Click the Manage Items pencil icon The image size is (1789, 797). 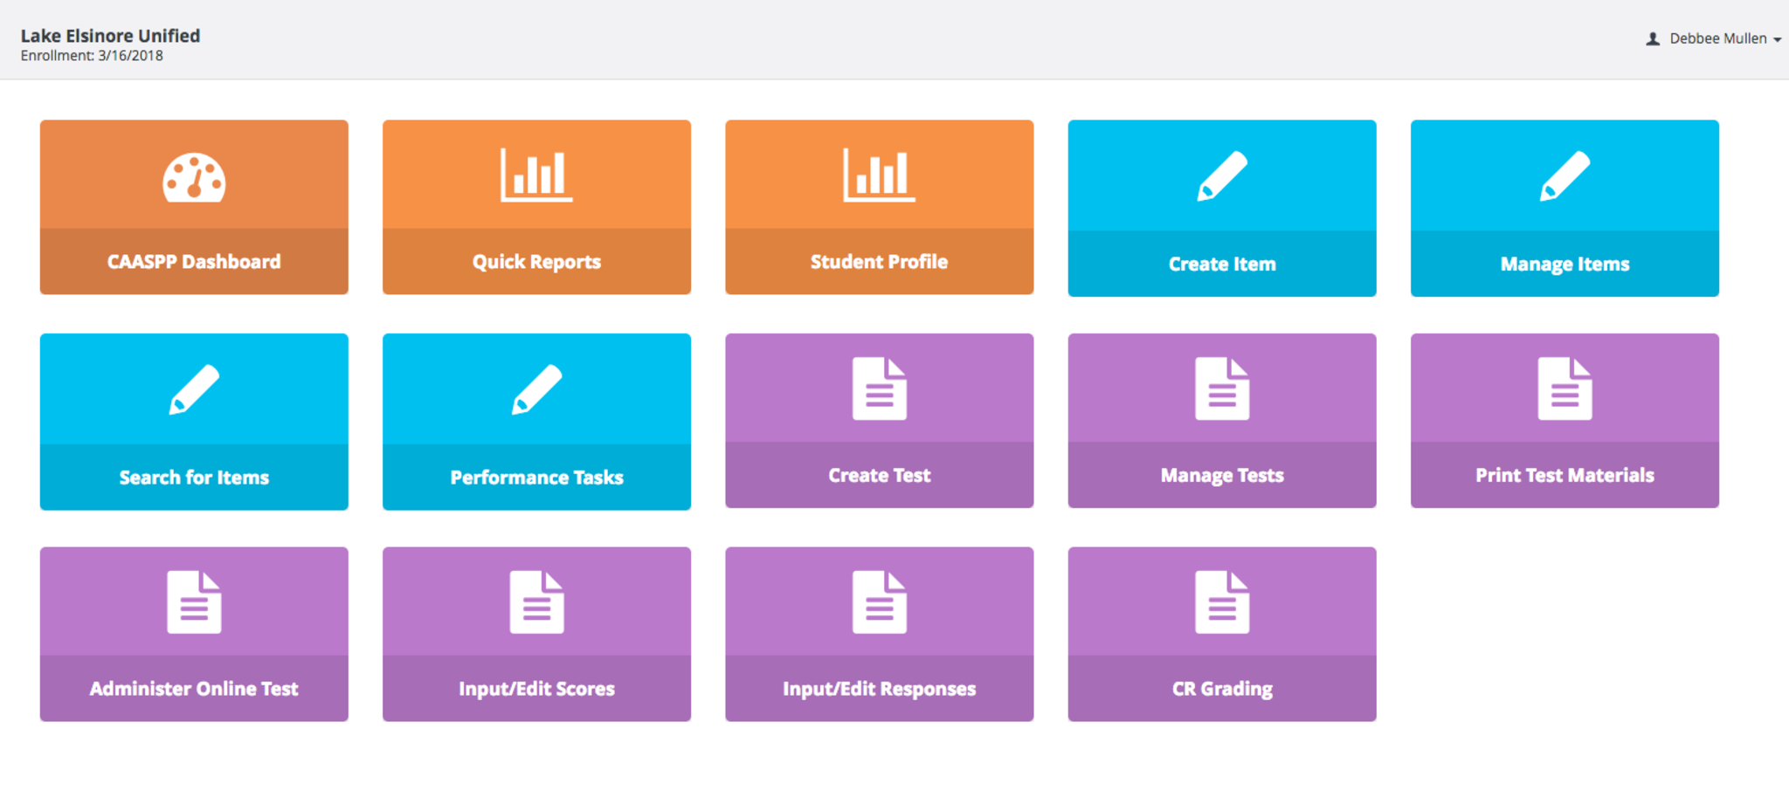click(x=1564, y=176)
